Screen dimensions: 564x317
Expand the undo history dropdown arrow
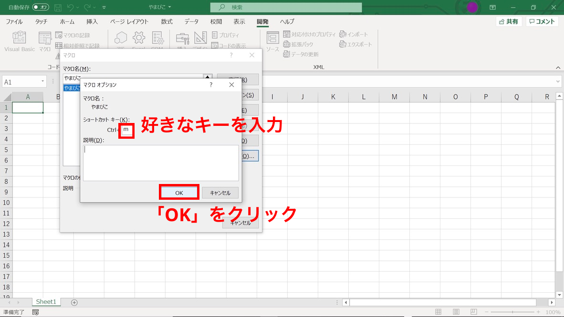click(x=78, y=7)
